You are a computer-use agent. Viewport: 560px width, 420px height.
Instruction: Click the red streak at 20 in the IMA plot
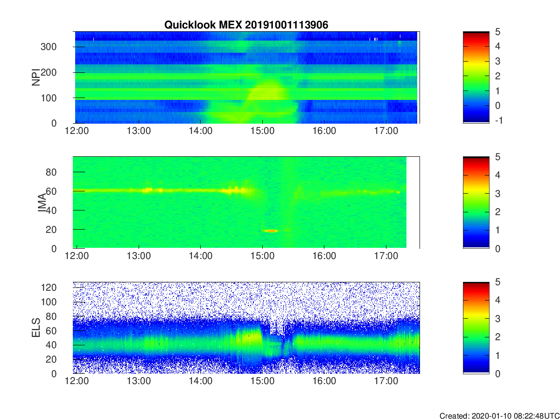click(271, 231)
